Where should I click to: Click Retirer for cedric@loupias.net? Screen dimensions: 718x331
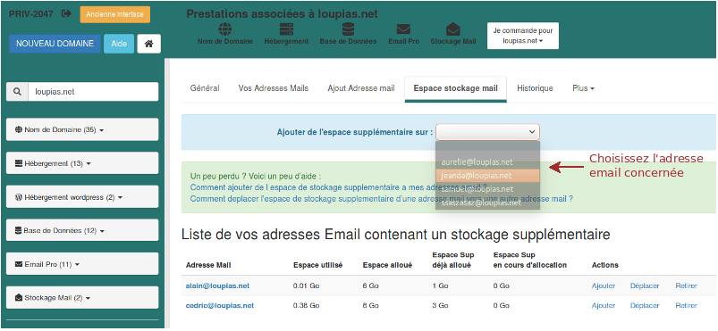[686, 305]
